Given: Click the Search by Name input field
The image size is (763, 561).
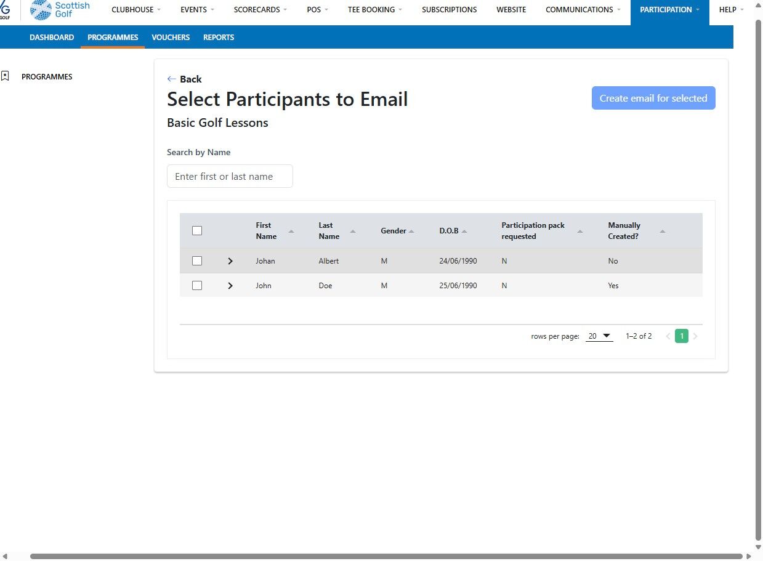Looking at the screenshot, I should (230, 176).
